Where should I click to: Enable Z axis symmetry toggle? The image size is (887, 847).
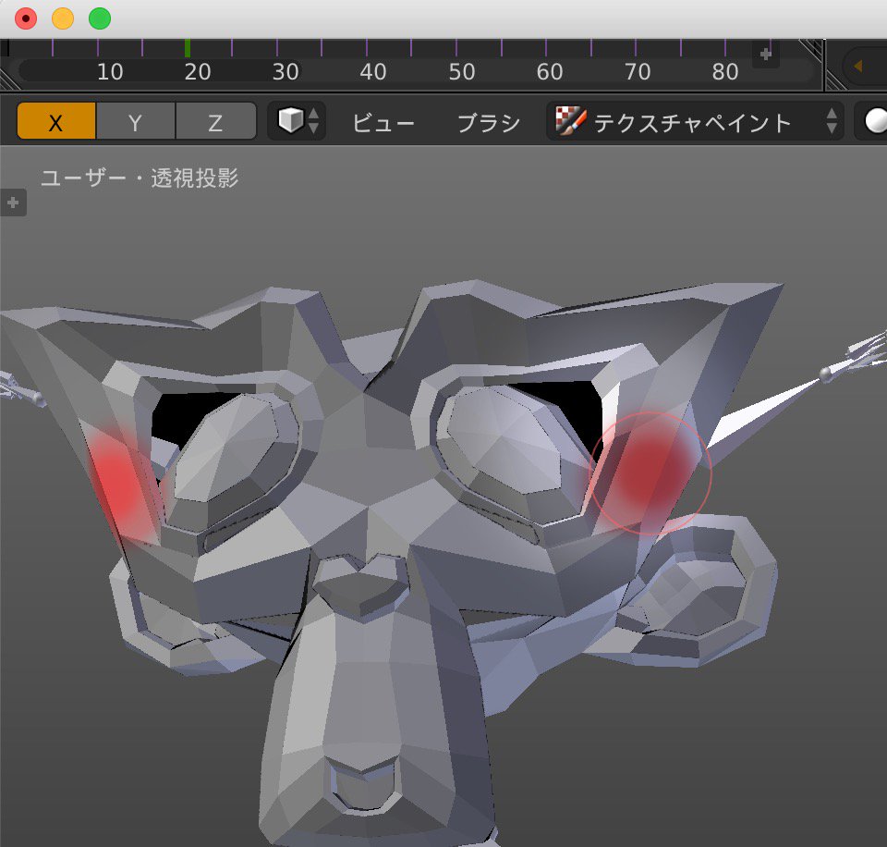[215, 121]
